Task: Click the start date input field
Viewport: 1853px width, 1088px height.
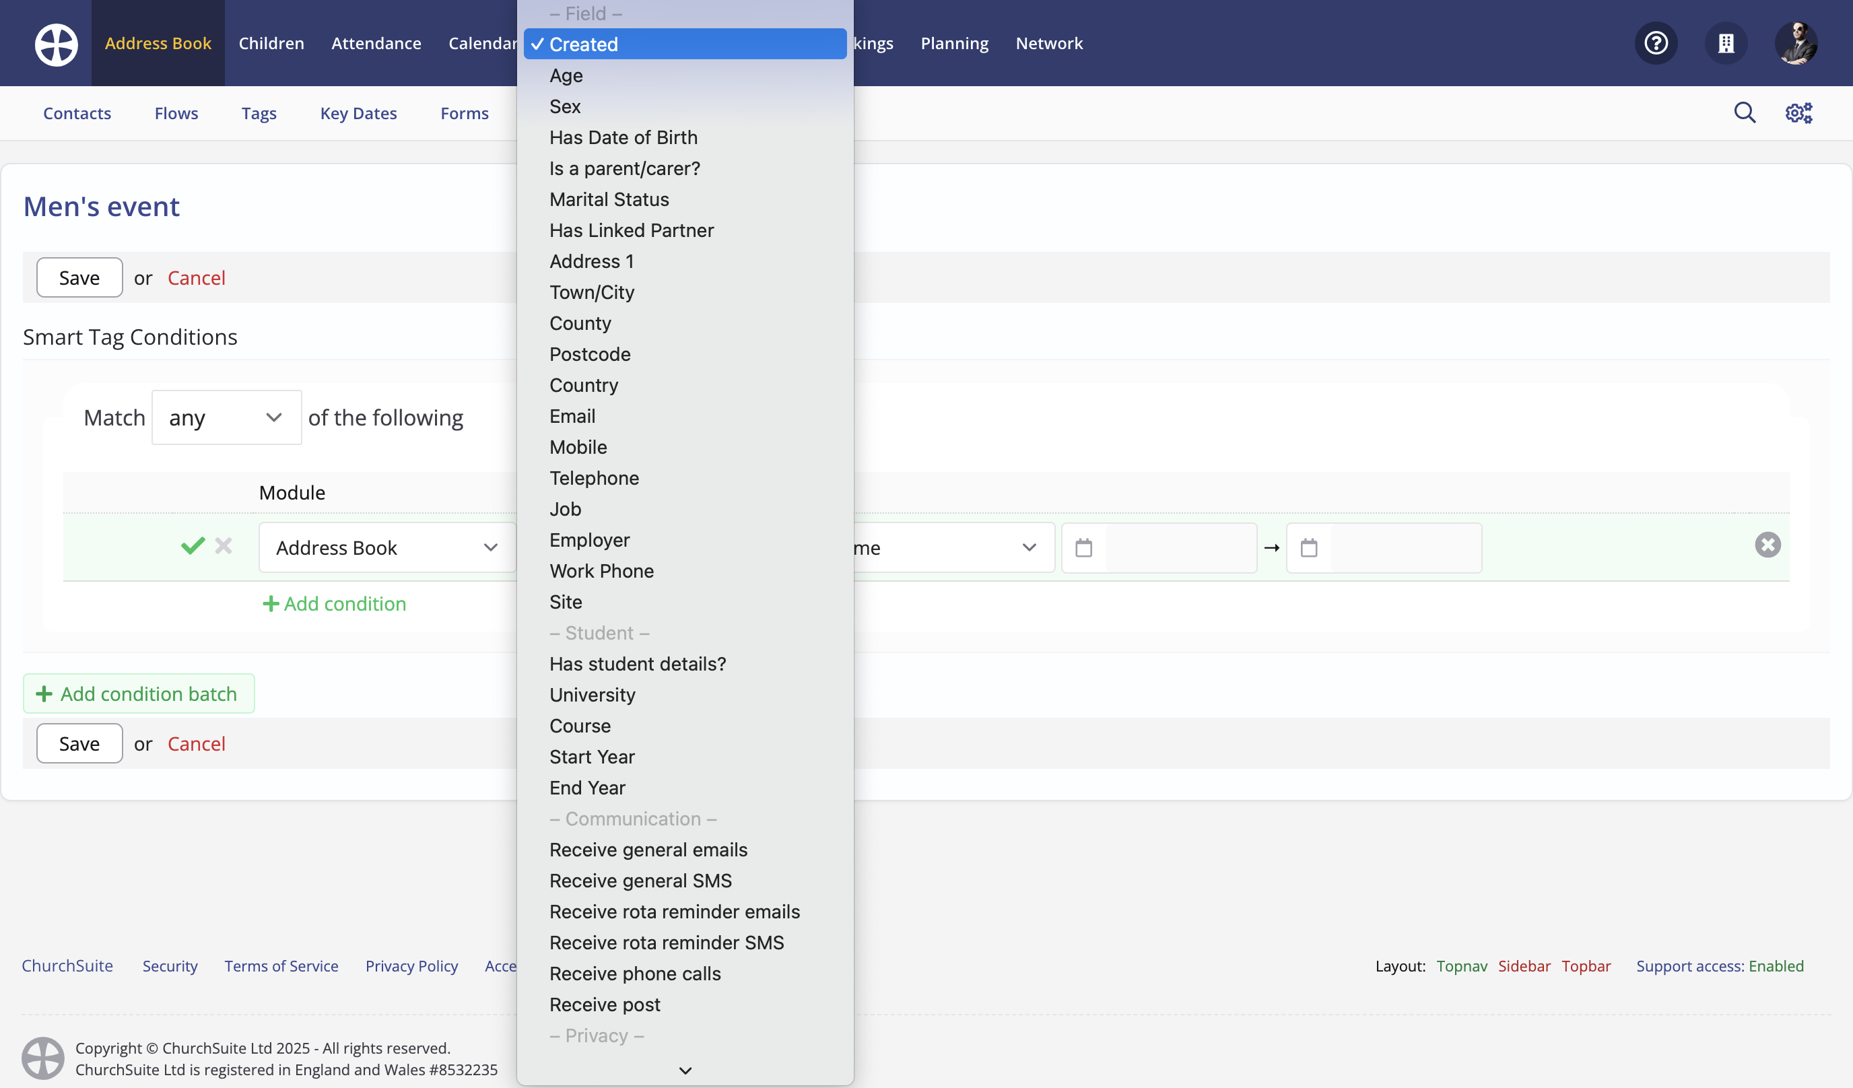Action: pyautogui.click(x=1181, y=547)
